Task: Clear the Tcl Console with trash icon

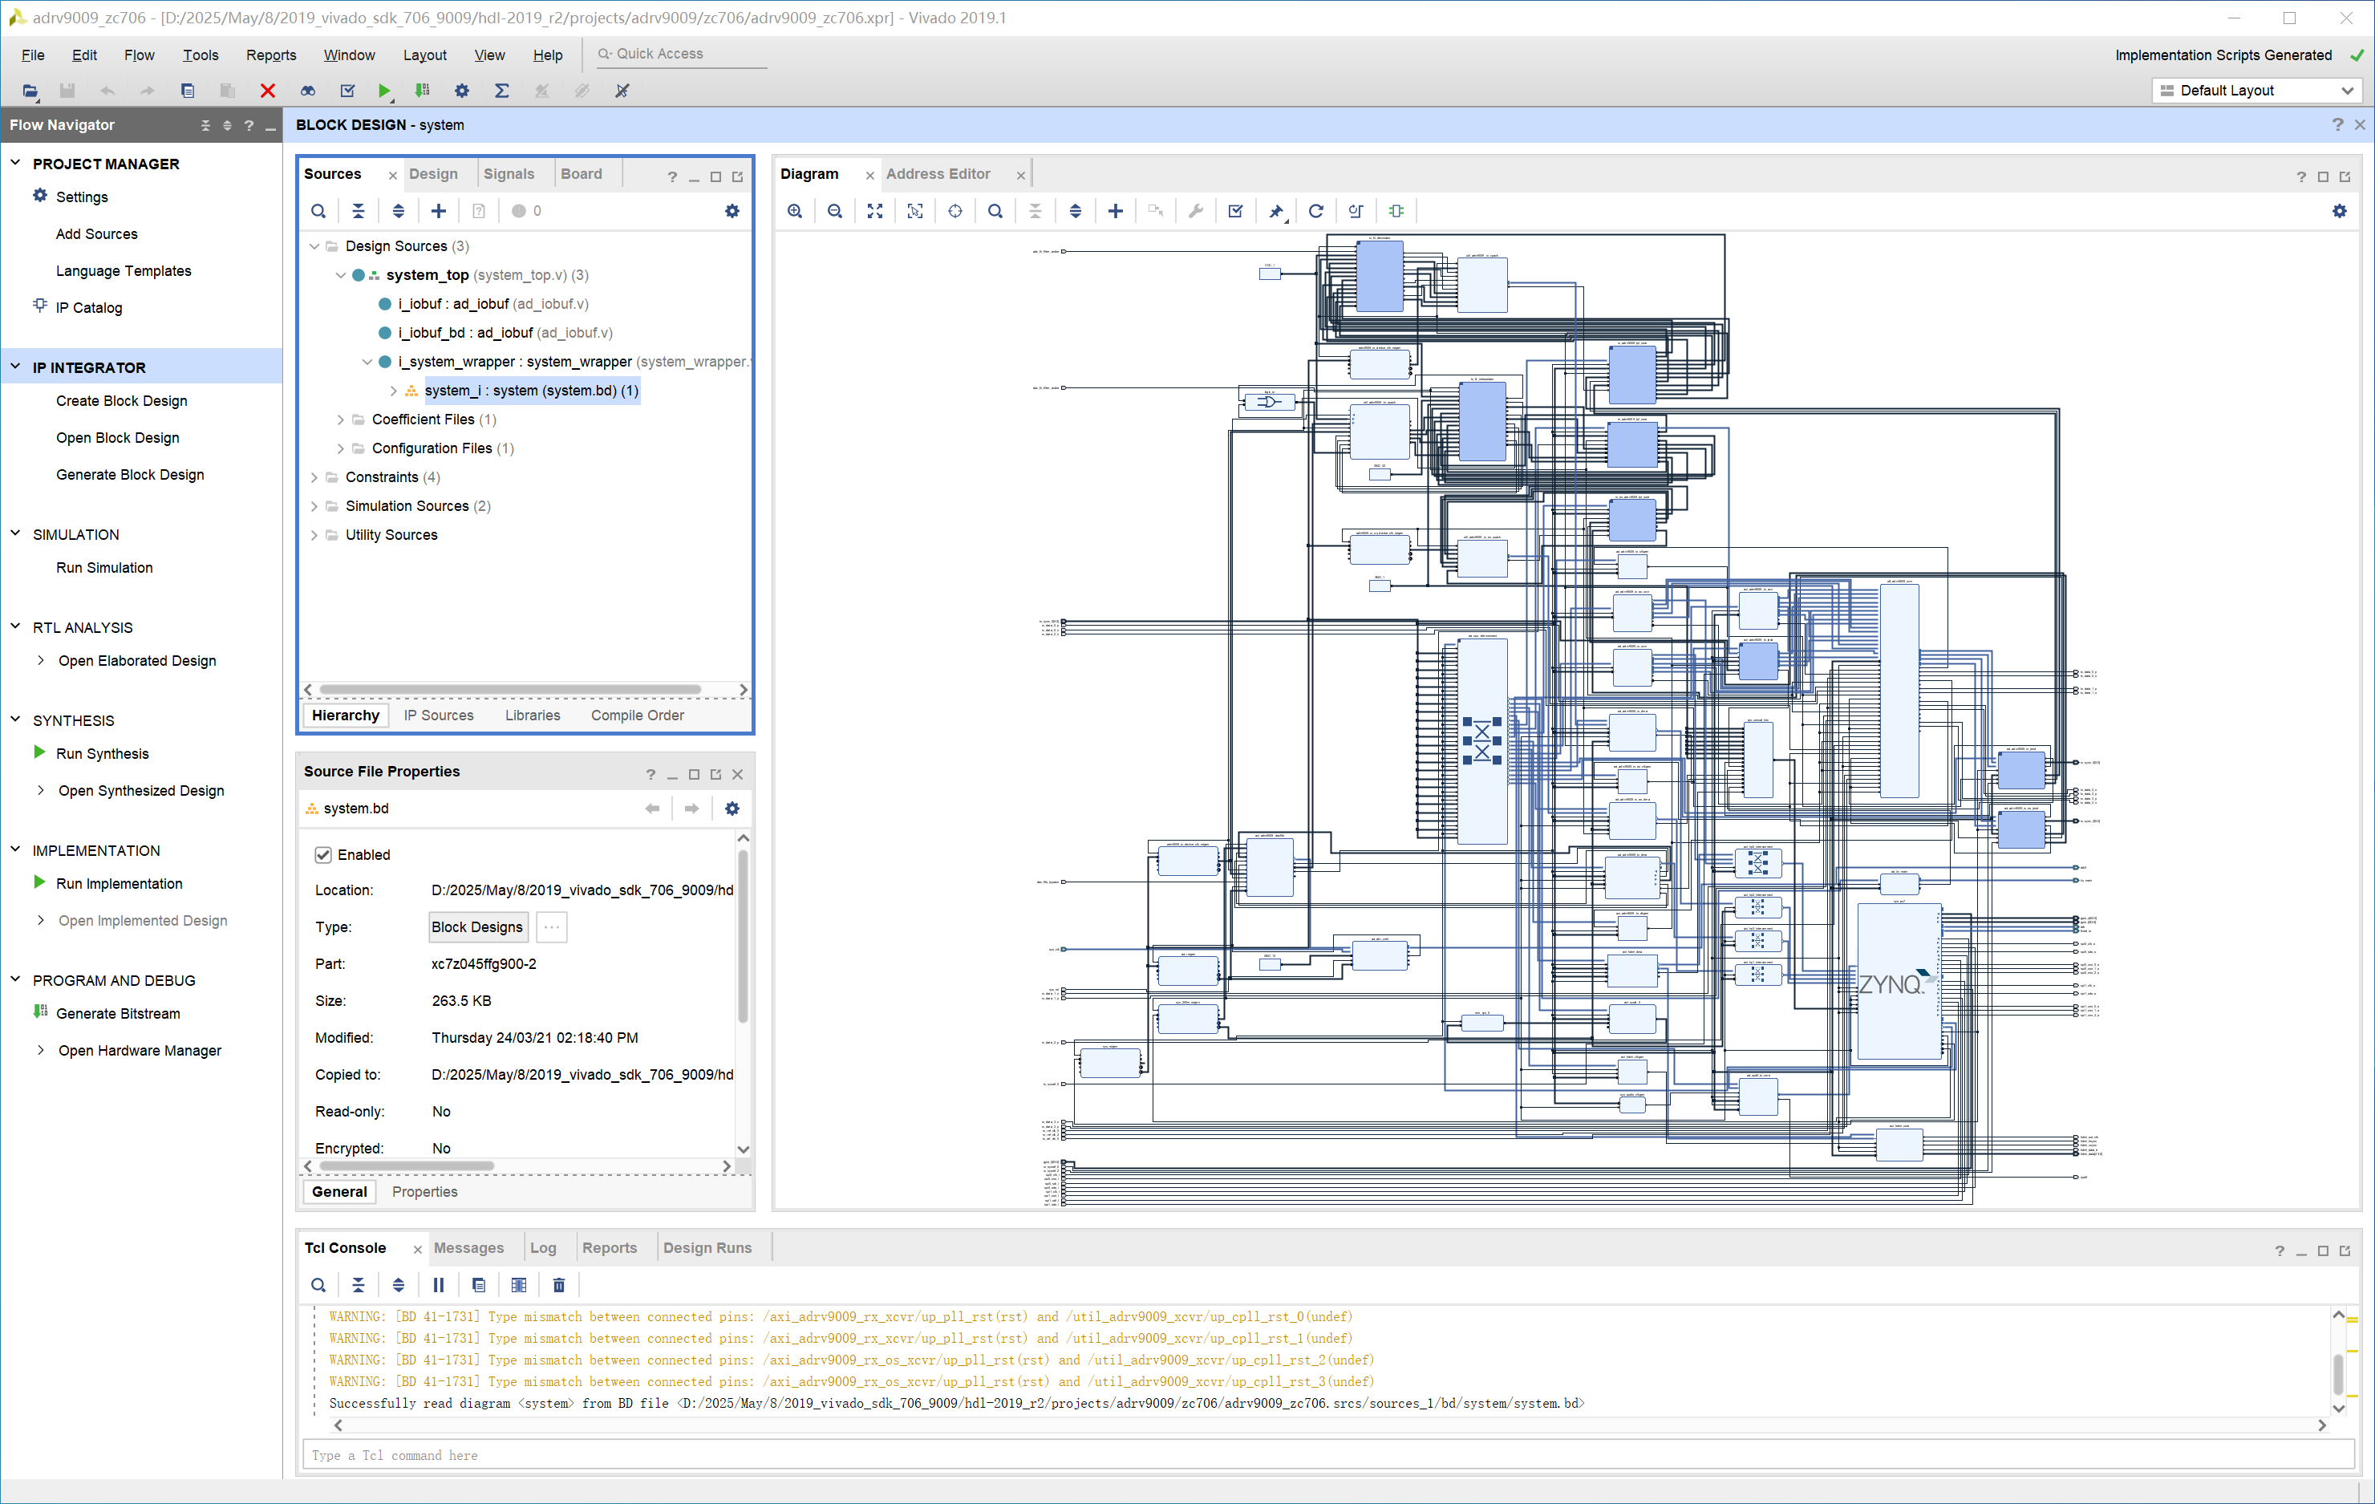Action: click(559, 1285)
